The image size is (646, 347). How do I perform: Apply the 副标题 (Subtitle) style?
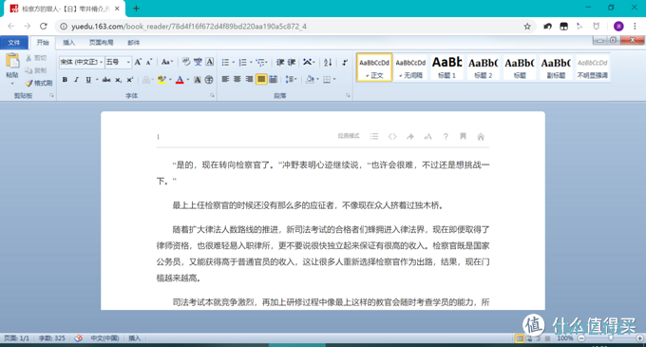[556, 67]
